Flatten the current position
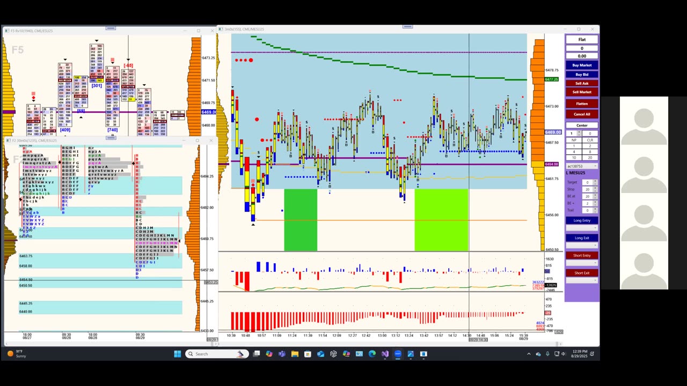Viewport: 687px width, 386px height. coord(582,103)
